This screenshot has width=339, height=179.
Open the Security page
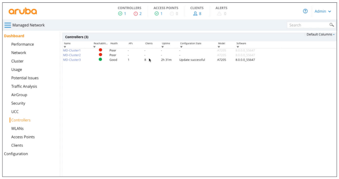click(18, 103)
